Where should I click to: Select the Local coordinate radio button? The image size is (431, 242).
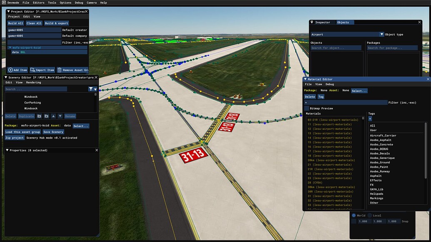click(x=370, y=215)
